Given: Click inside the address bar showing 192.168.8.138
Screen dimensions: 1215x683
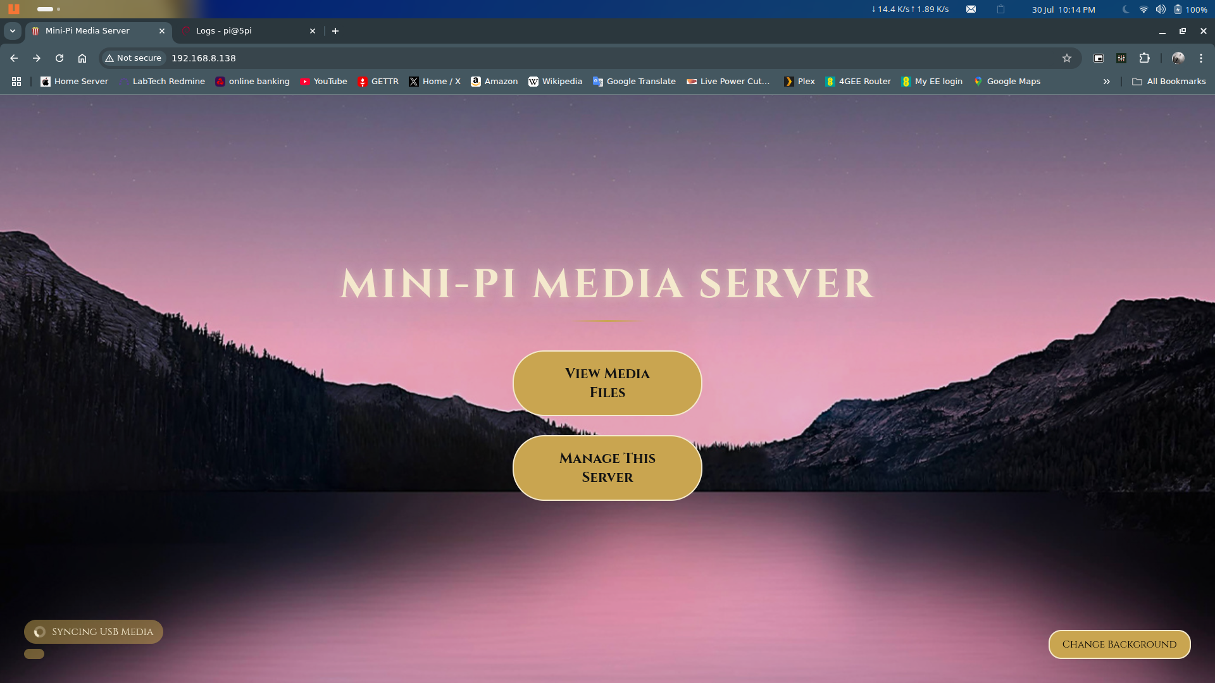Looking at the screenshot, I should tap(203, 58).
